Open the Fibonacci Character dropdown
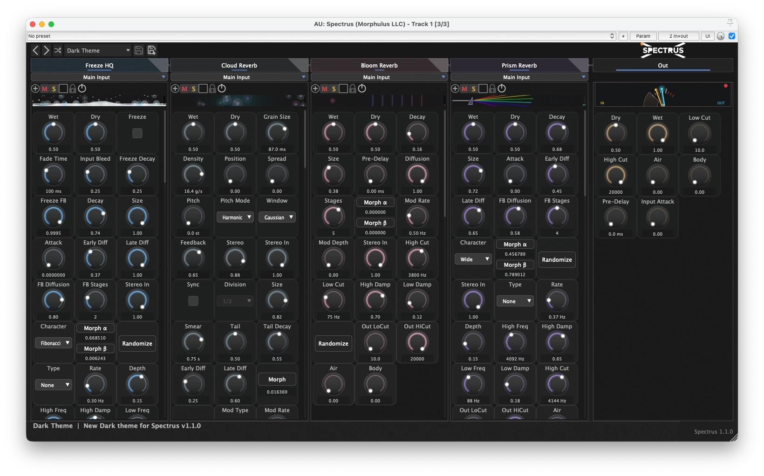Screen dimensions: 764x476 53,343
